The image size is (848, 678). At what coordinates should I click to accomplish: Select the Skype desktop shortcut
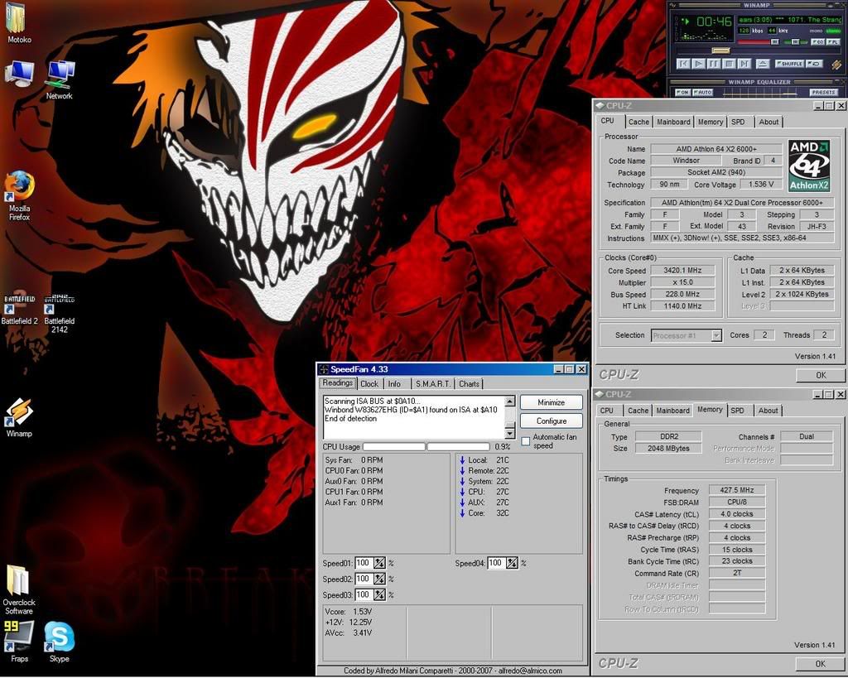(x=59, y=642)
